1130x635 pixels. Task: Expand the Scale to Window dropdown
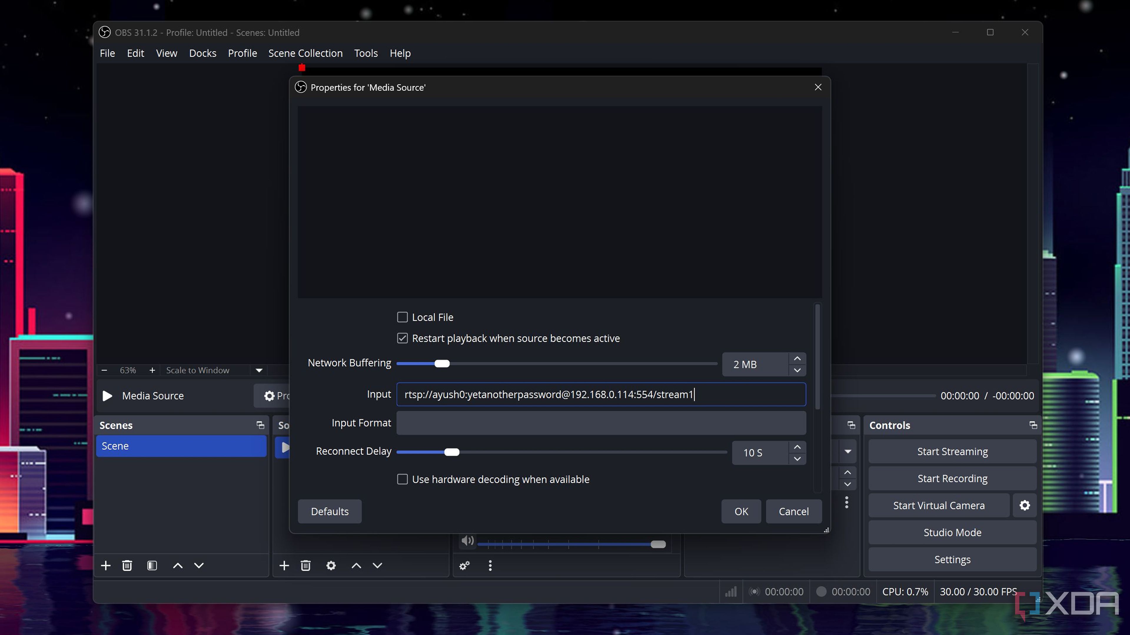click(x=259, y=370)
